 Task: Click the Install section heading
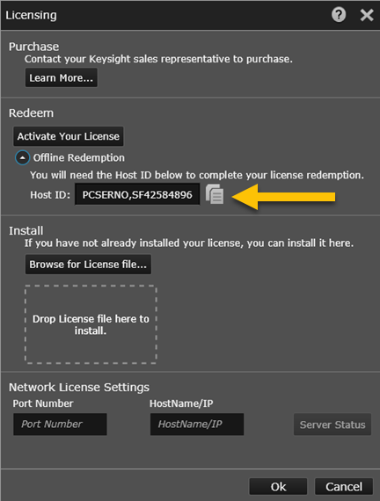26,230
